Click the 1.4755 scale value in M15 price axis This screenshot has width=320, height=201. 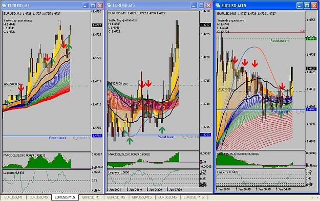(311, 20)
